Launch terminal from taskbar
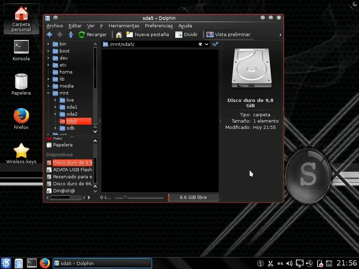This screenshot has width=359, height=269. (x=32, y=263)
